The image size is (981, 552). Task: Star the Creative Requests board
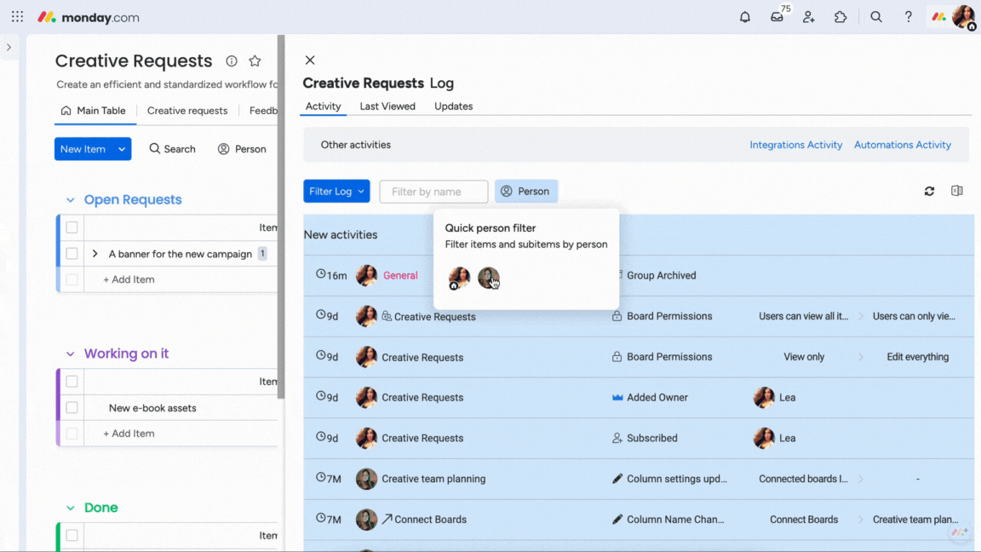tap(255, 60)
